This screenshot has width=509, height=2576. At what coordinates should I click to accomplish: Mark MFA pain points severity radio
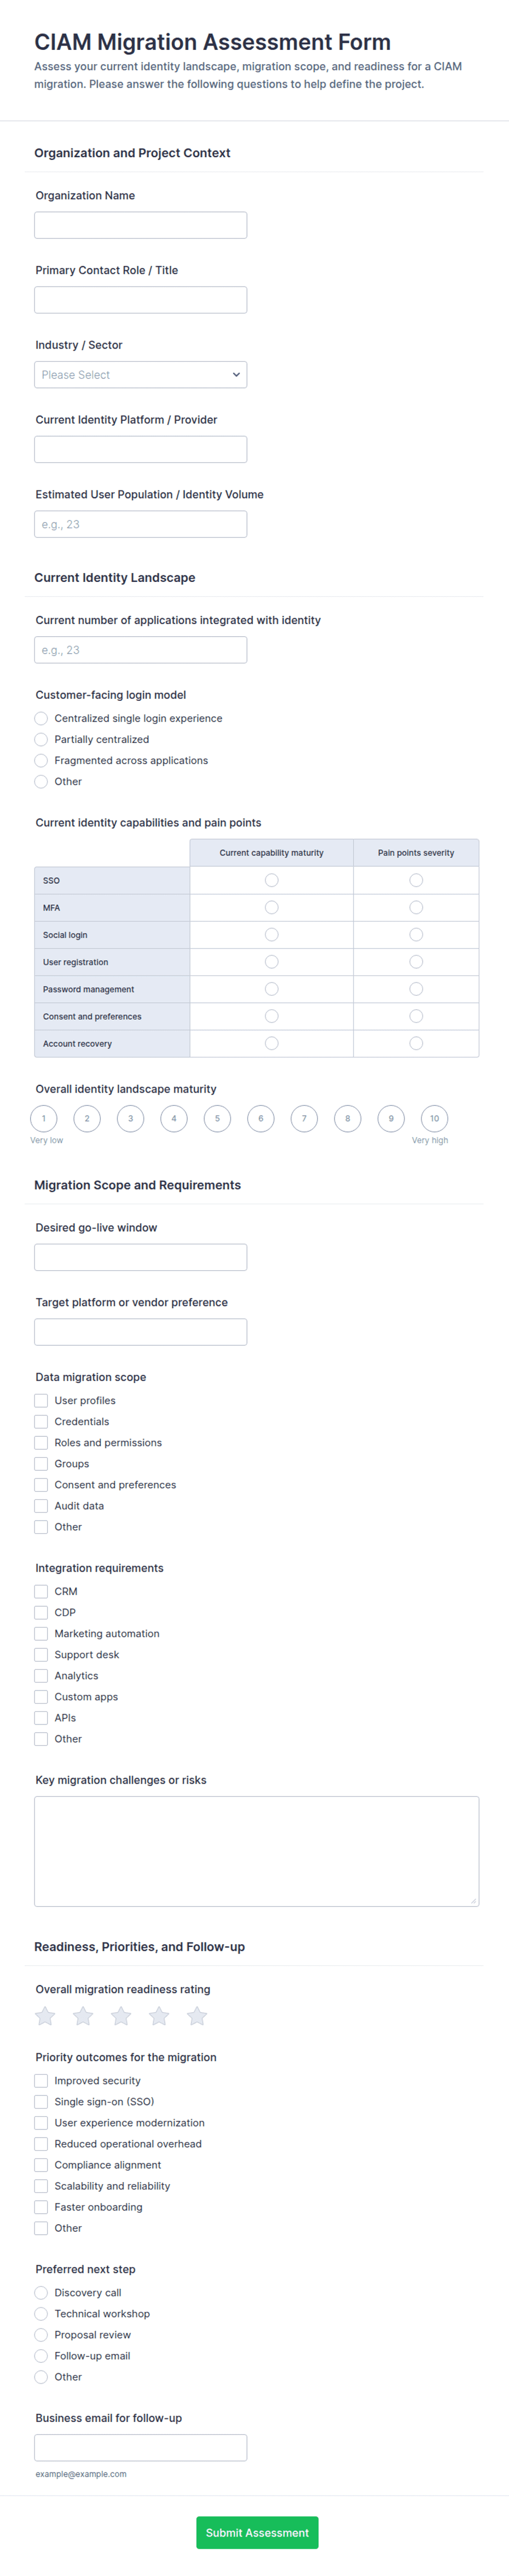point(416,907)
